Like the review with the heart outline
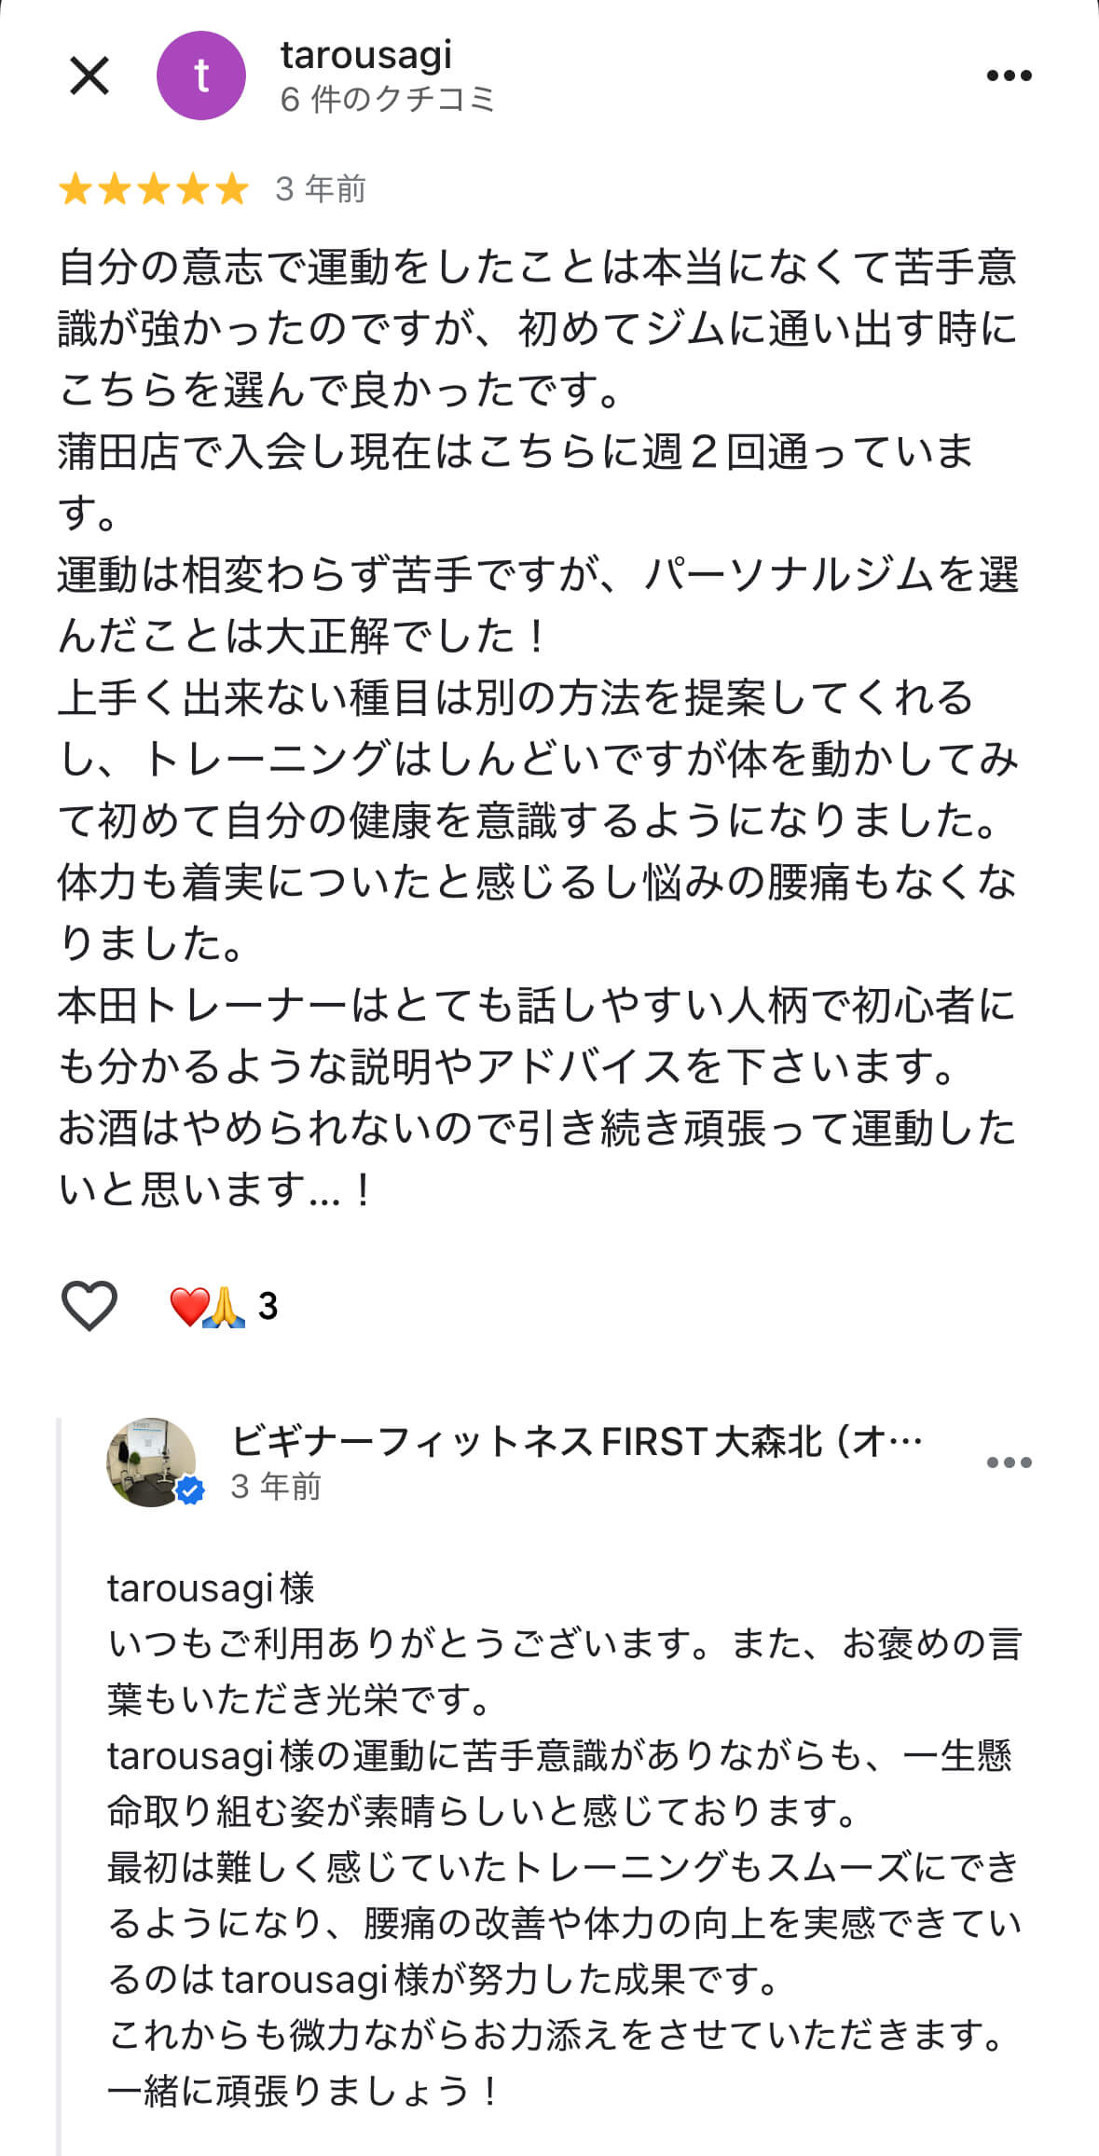Viewport: 1099px width, 2156px height. (x=89, y=1305)
